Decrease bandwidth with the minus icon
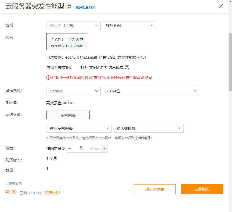This screenshot has height=212, width=232. coord(70,148)
